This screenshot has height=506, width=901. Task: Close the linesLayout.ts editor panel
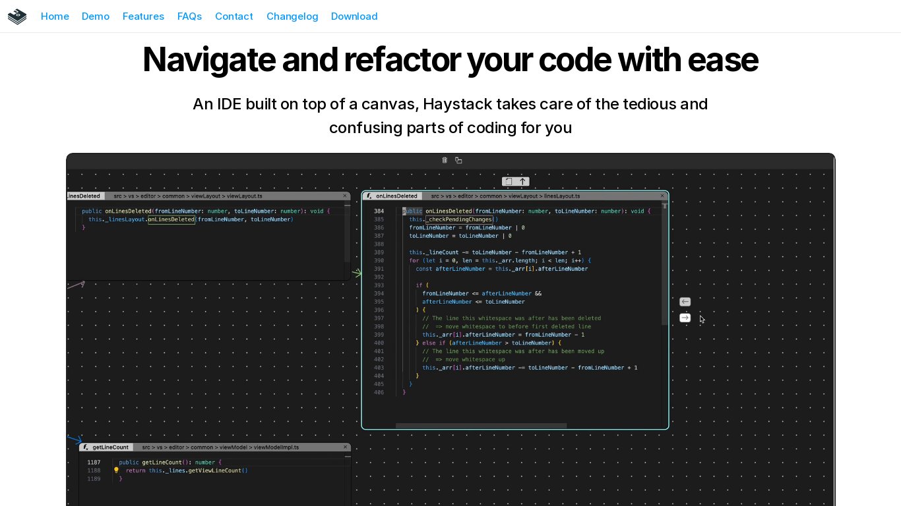coord(662,196)
